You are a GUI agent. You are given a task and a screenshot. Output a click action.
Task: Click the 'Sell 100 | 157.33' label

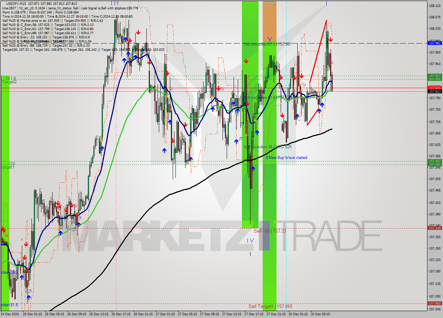(x=270, y=231)
